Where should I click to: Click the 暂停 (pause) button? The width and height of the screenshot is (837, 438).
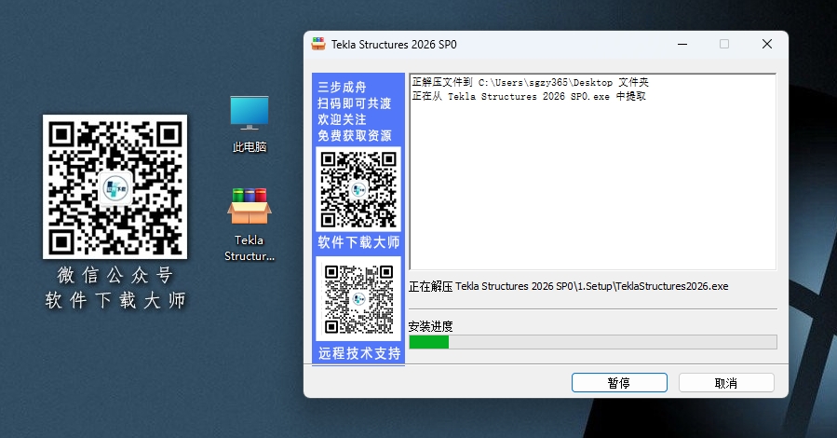[619, 382]
